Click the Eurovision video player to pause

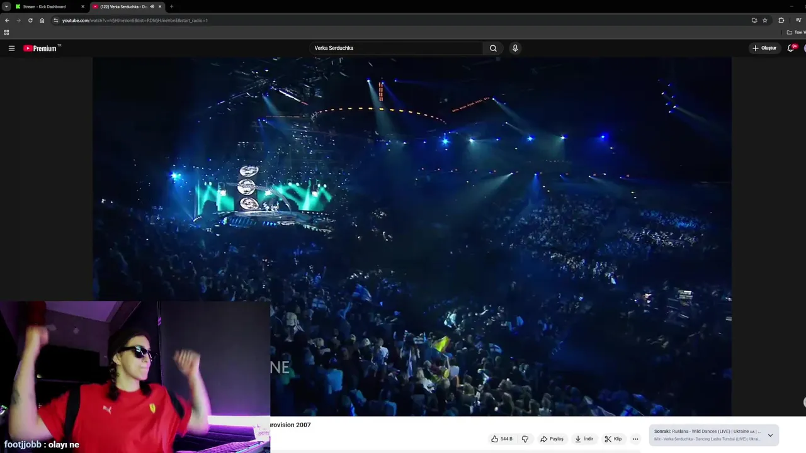[412, 237]
